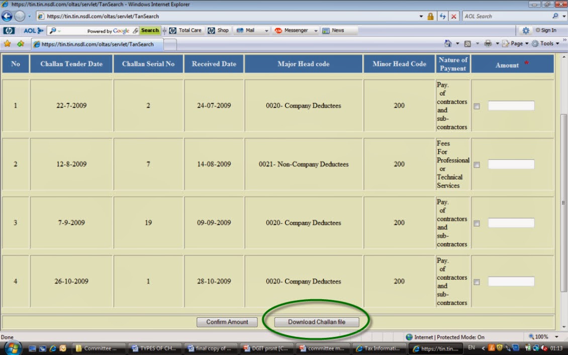Click the toolbar settings gear icon
Viewport: 568px width, 355px height.
[x=526, y=31]
